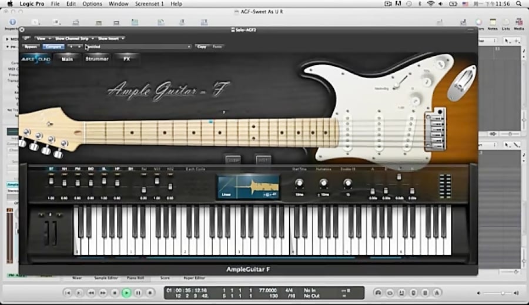Click the sample waveform display
Image resolution: width=529 pixels, height=305 pixels.
(x=248, y=187)
